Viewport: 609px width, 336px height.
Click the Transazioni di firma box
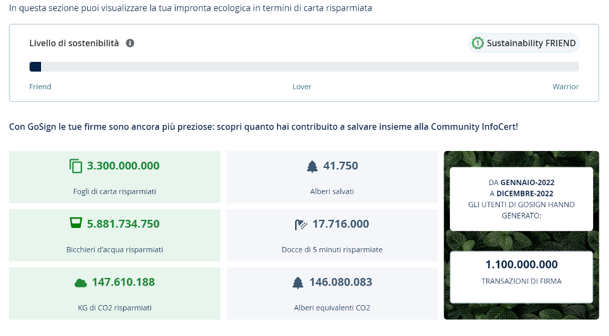[x=521, y=277]
